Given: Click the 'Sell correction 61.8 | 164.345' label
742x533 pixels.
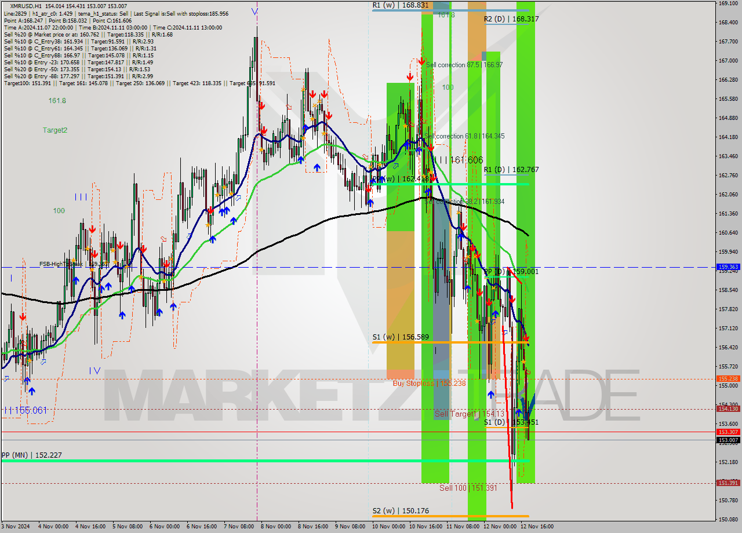Looking at the screenshot, I should (x=464, y=136).
